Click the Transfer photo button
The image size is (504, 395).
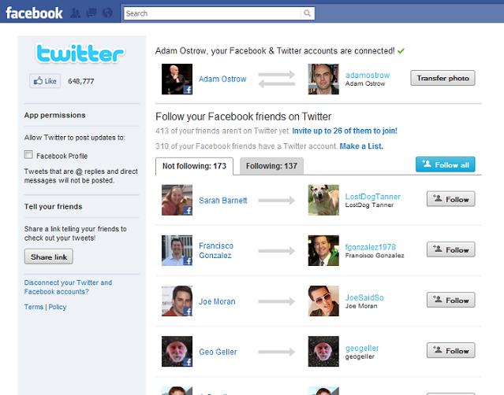tap(442, 78)
